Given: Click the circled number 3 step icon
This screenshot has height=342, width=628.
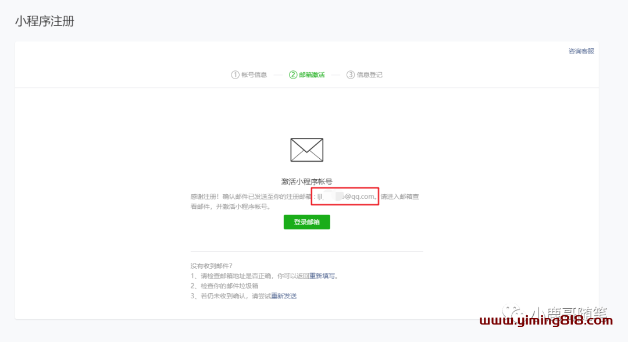Looking at the screenshot, I should tap(351, 75).
